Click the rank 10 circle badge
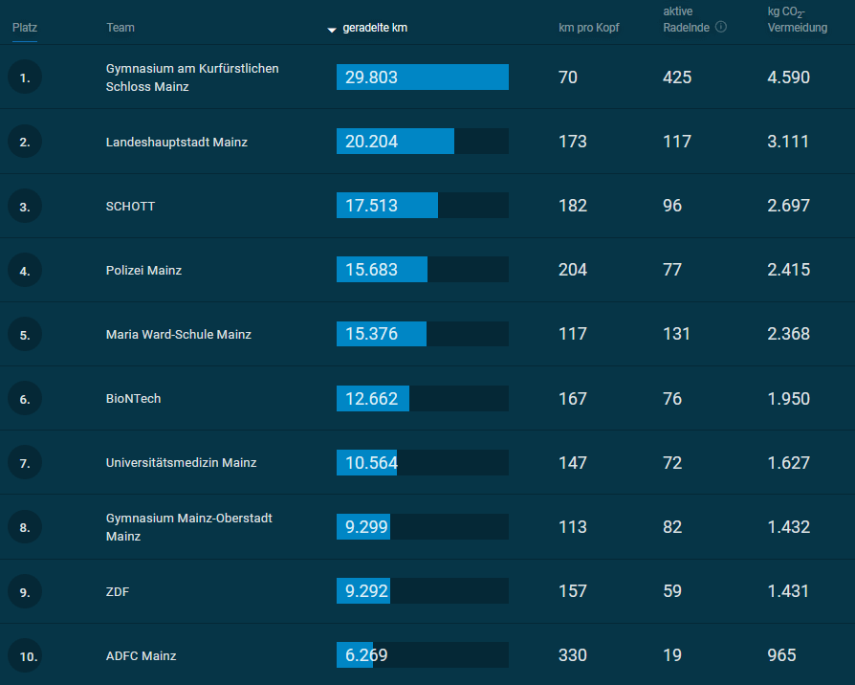The image size is (855, 685). 25,655
